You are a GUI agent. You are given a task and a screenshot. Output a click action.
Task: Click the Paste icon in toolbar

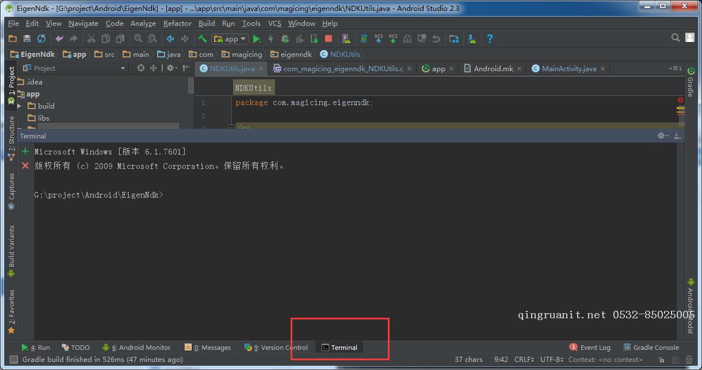(x=120, y=38)
